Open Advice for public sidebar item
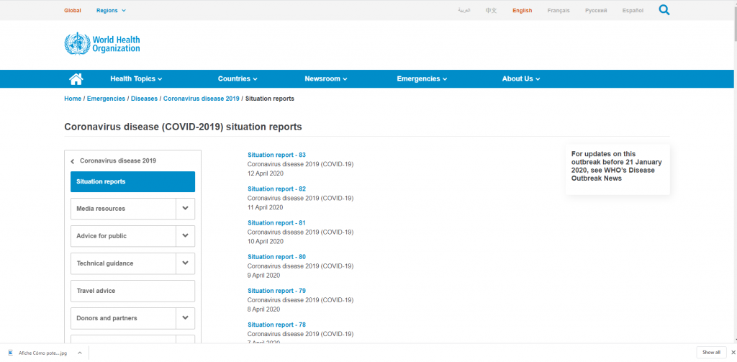Viewport: 737px width, 362px height. [x=123, y=235]
